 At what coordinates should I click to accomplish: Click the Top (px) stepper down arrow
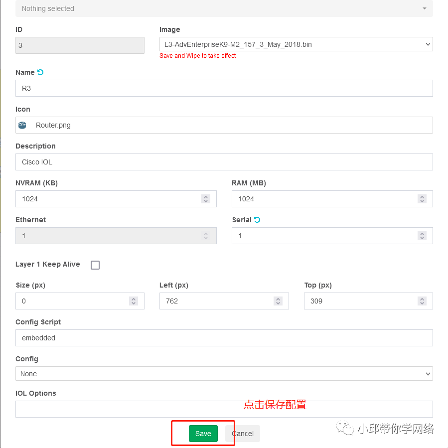click(x=422, y=303)
